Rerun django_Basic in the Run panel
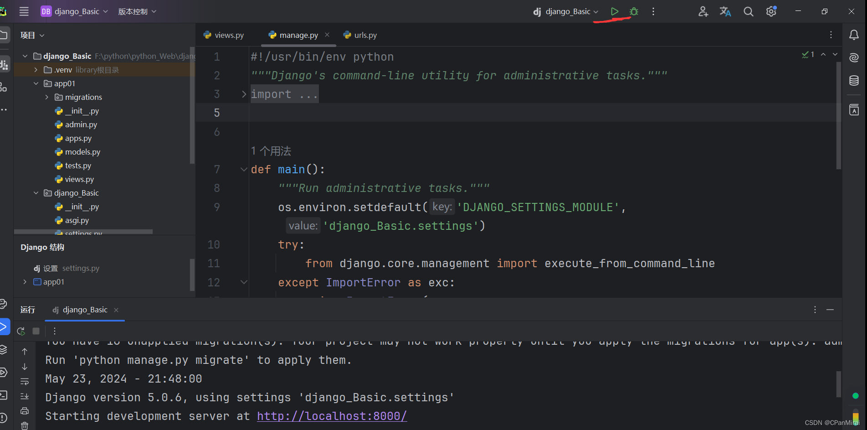 point(21,331)
